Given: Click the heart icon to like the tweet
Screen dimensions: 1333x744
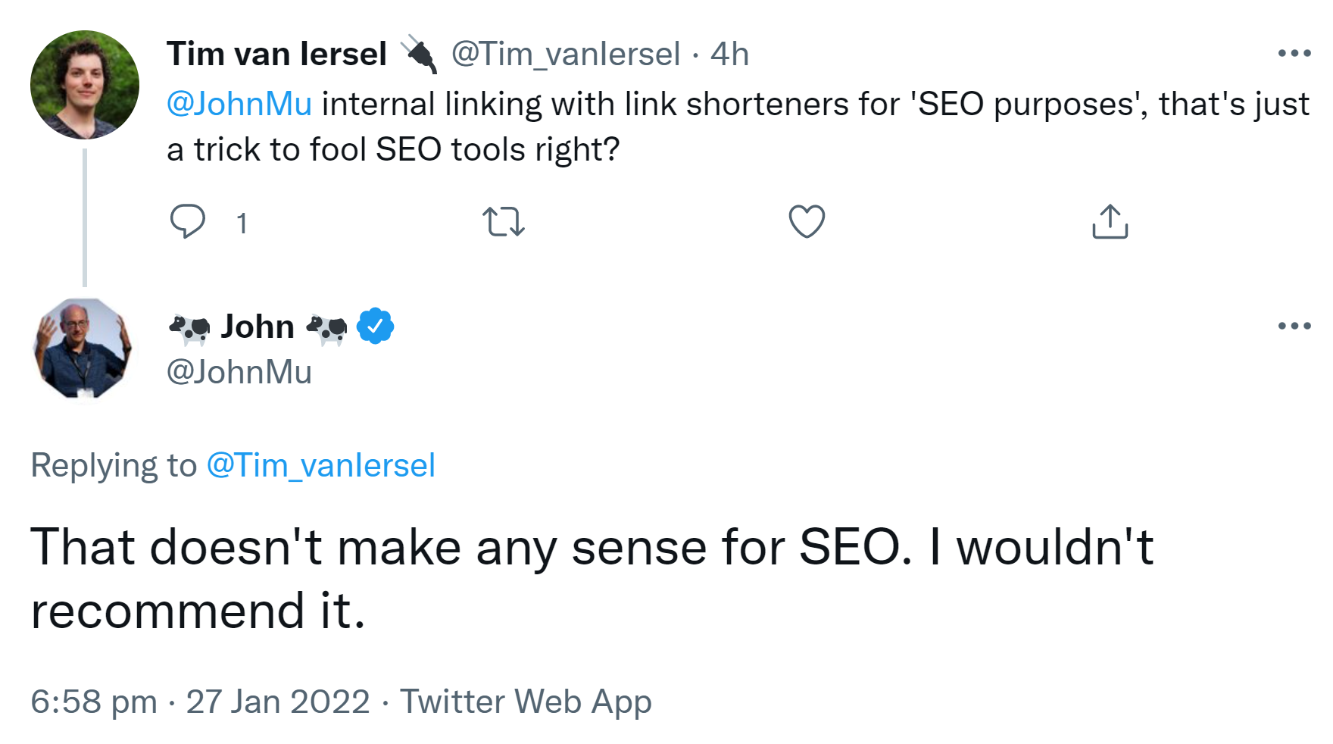Looking at the screenshot, I should (x=806, y=221).
